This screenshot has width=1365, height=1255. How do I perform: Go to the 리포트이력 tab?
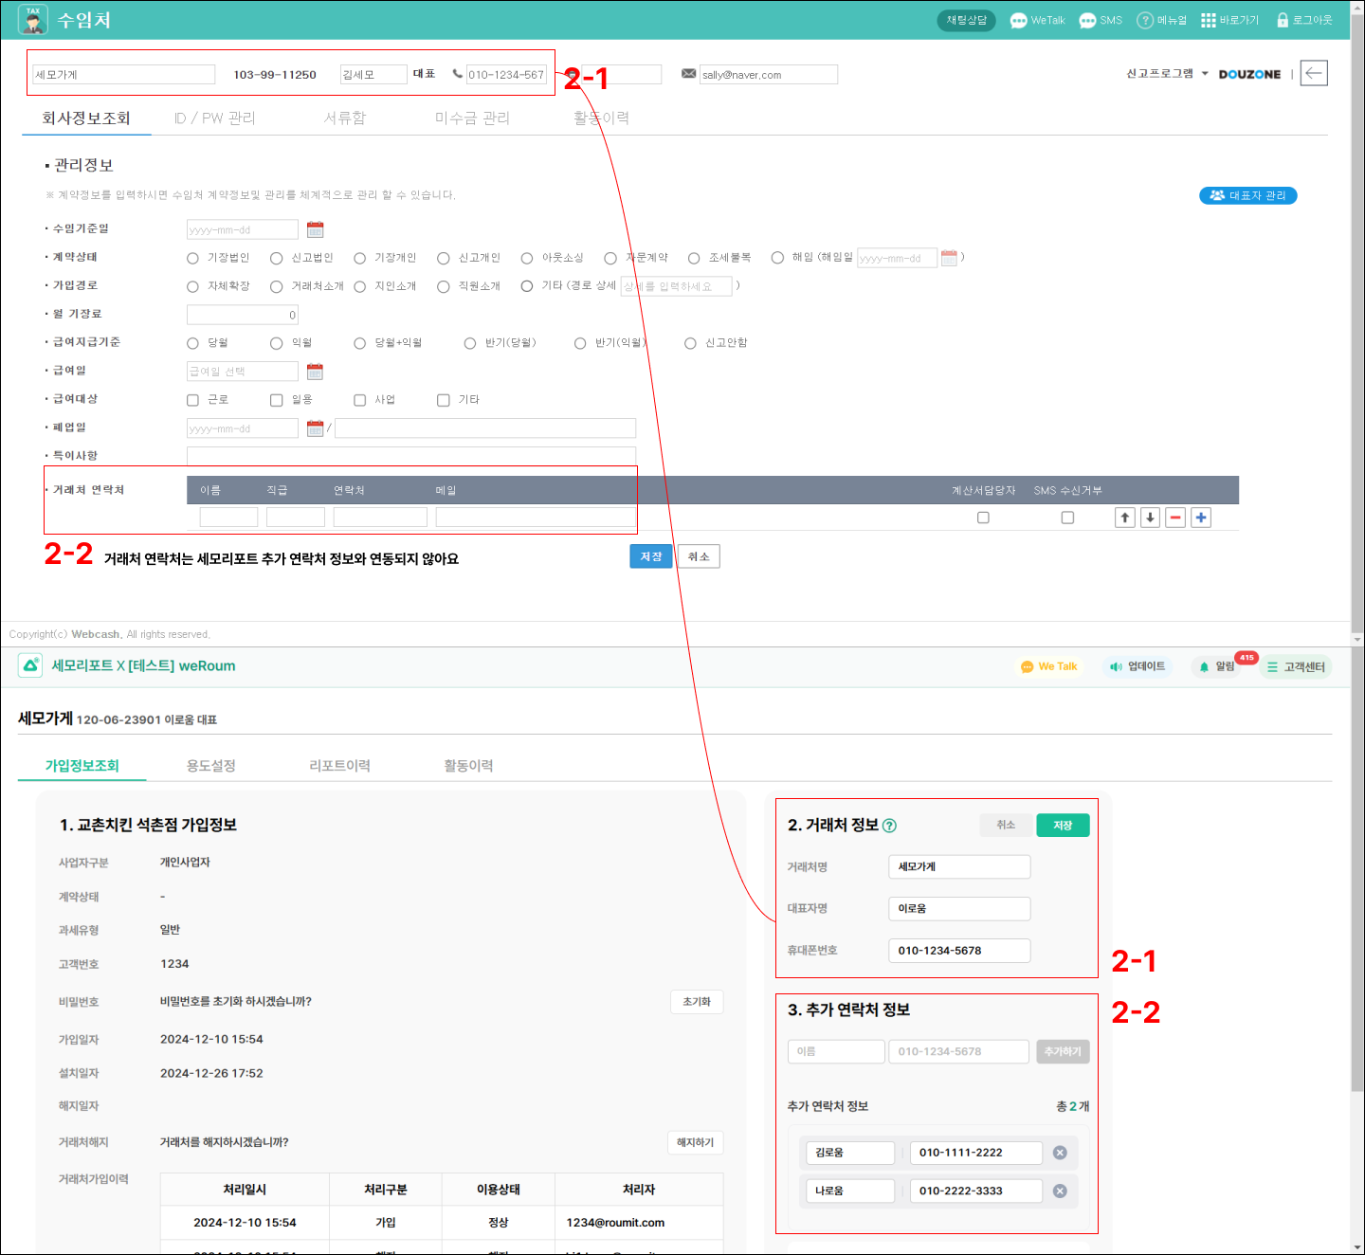(x=339, y=766)
